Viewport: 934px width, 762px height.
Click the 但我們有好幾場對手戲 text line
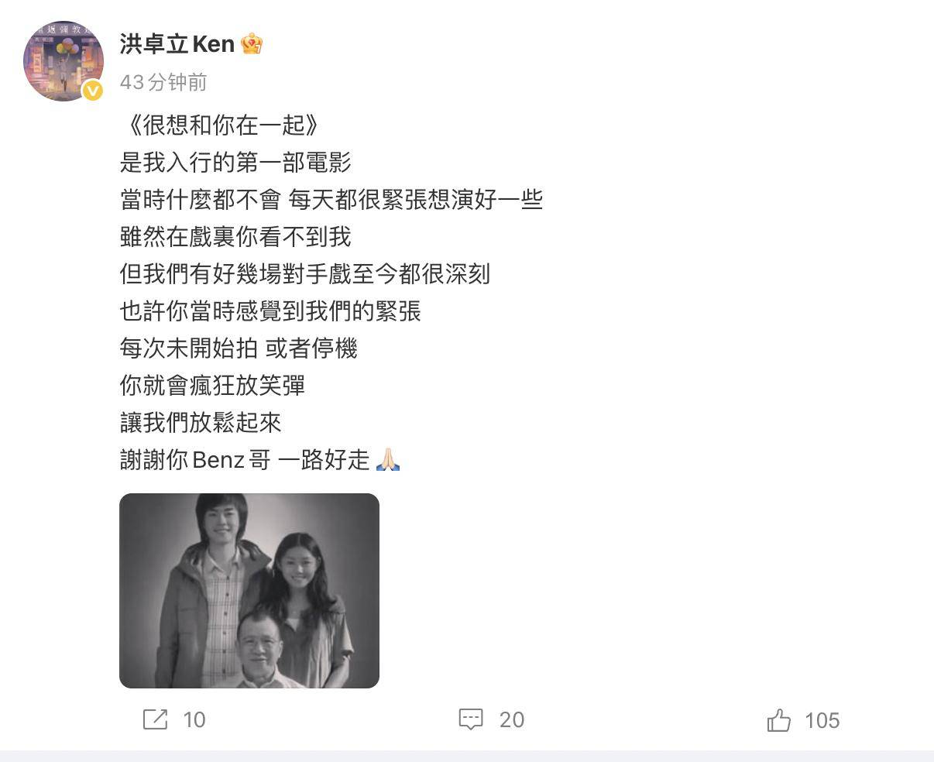(x=305, y=274)
